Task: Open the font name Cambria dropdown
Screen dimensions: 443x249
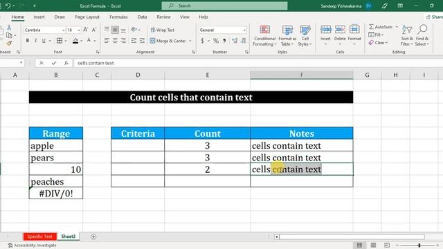Action: coord(63,30)
